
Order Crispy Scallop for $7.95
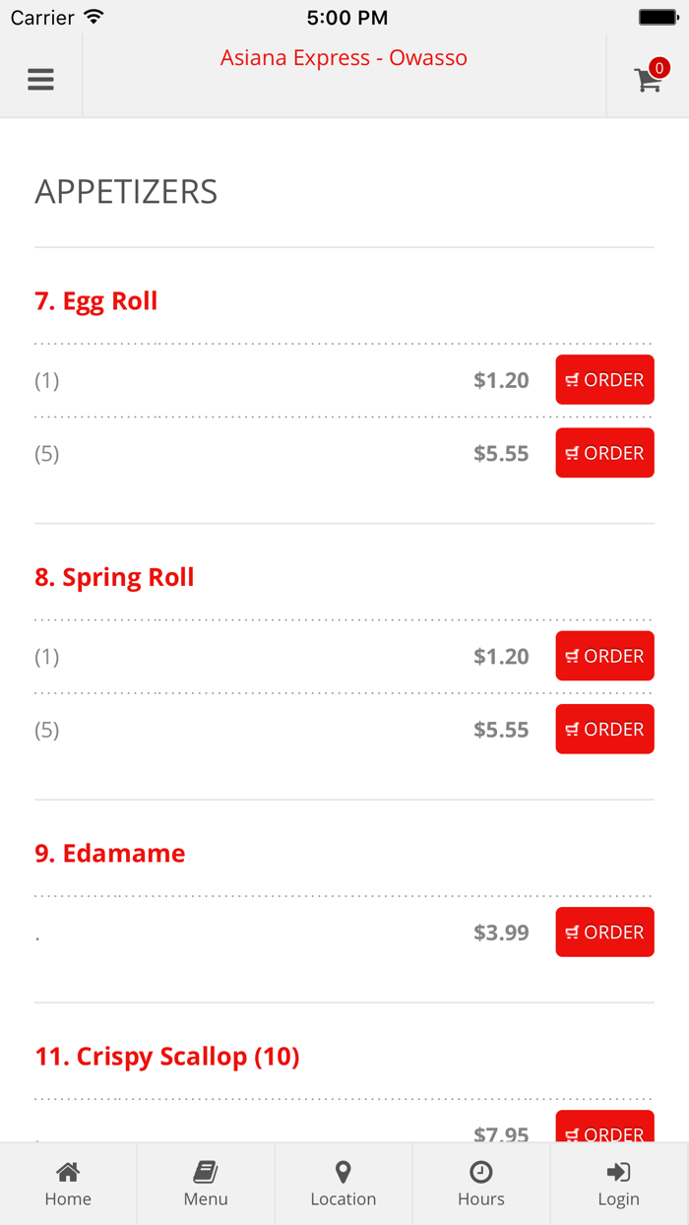[604, 1128]
